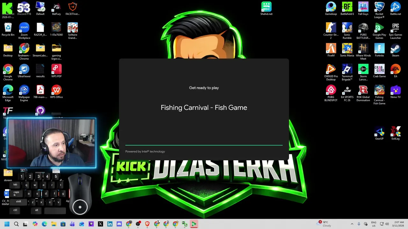Screen dimensions: 408x229
Task: Open the WPS Office desktop icon
Action: coord(56,92)
